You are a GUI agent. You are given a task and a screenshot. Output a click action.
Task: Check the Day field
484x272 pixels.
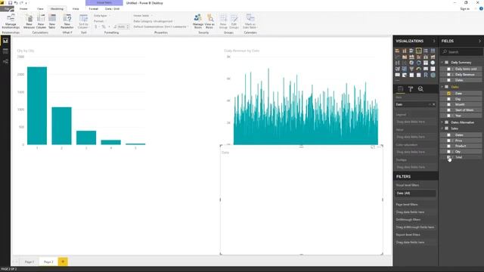click(448, 99)
